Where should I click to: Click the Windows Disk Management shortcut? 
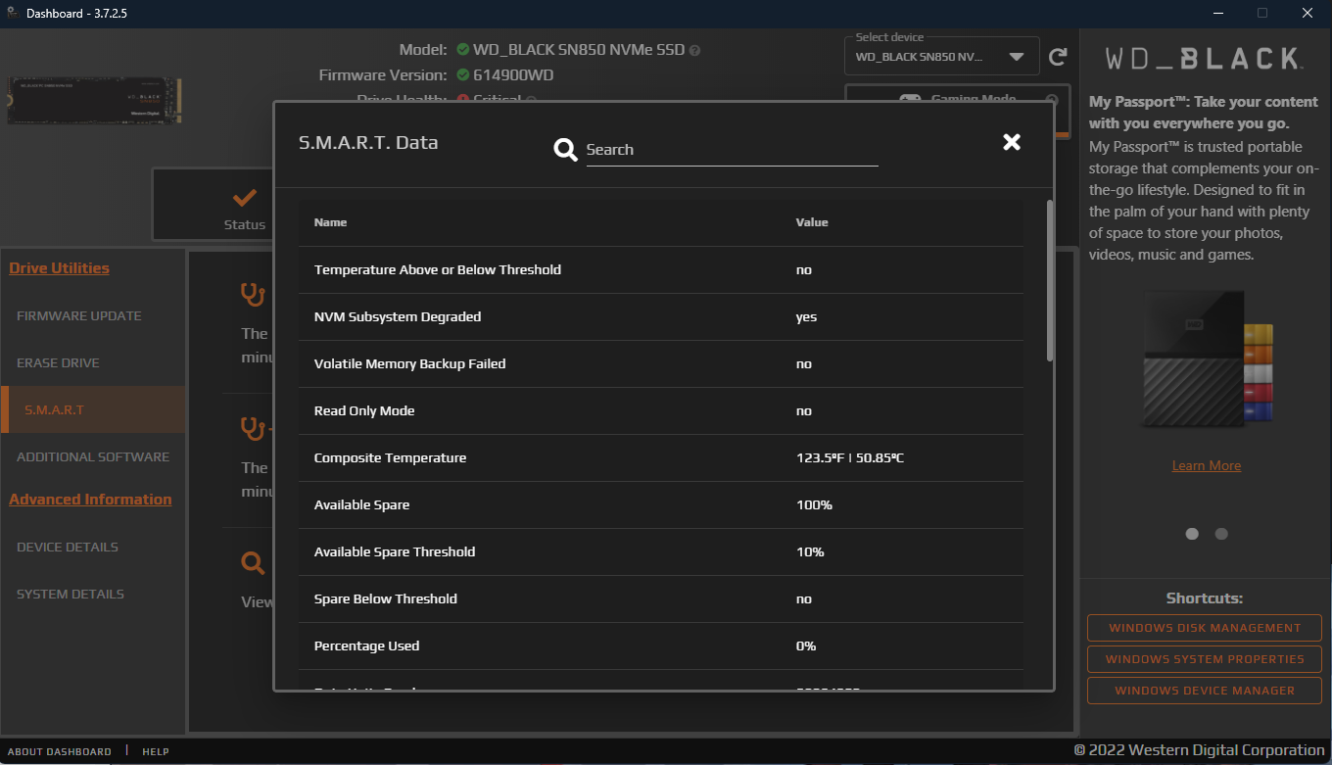point(1204,628)
